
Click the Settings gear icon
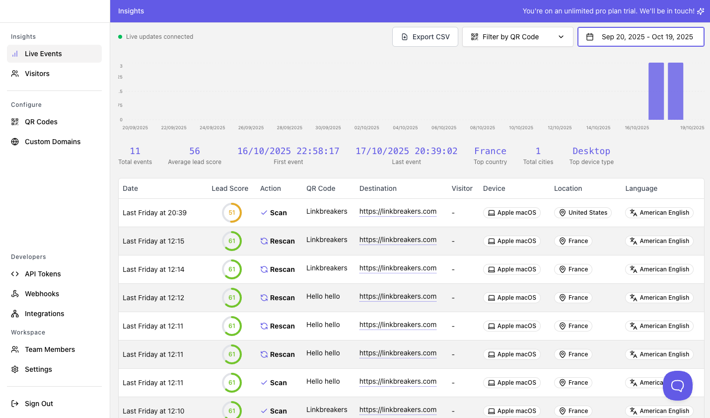[15, 369]
